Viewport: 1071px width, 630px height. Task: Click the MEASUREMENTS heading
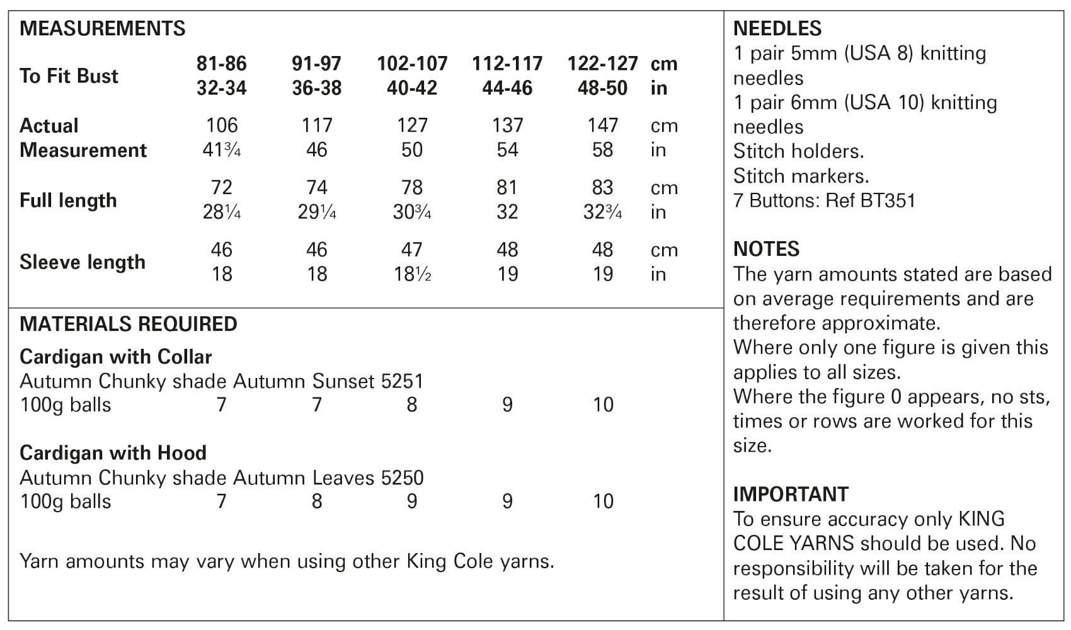103,28
